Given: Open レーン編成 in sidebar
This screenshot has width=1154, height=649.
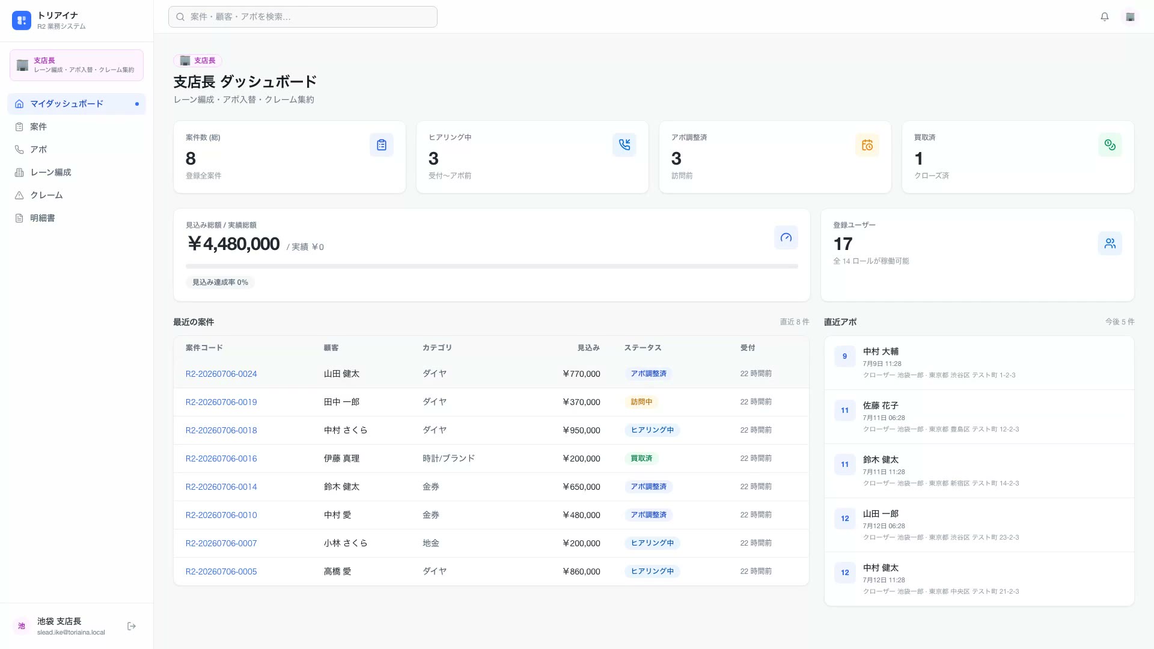Looking at the screenshot, I should coord(76,172).
